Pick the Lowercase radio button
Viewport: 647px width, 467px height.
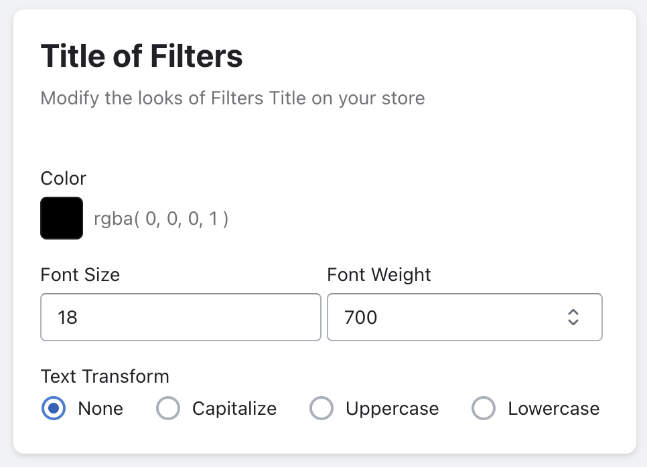tap(484, 408)
